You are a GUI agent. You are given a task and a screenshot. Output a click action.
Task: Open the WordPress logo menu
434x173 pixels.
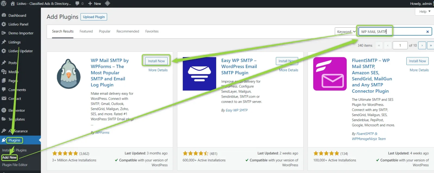tap(4, 4)
